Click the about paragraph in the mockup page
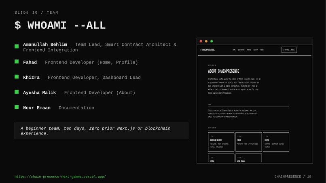Screen dimensions: 326x183 pyautogui.click(x=234, y=86)
